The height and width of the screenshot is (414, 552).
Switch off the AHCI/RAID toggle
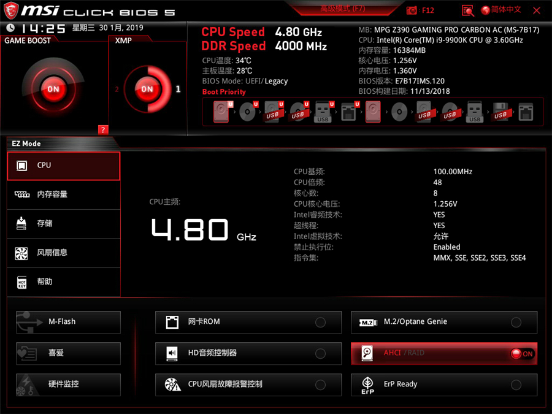pyautogui.click(x=522, y=354)
